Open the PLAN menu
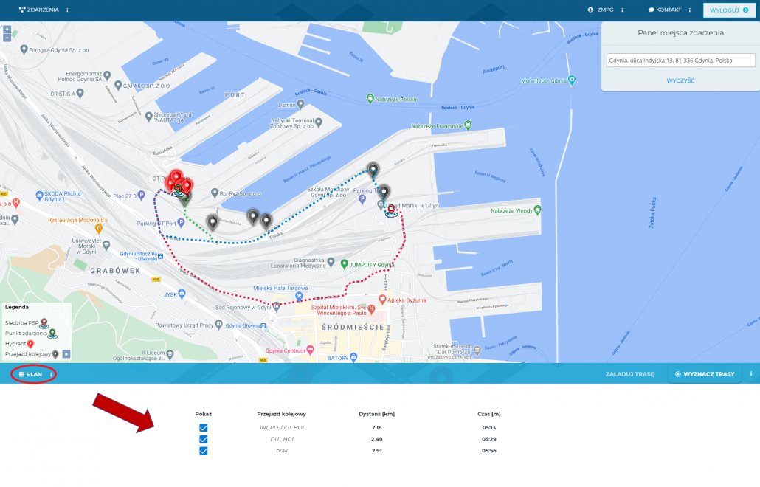 click(32, 374)
